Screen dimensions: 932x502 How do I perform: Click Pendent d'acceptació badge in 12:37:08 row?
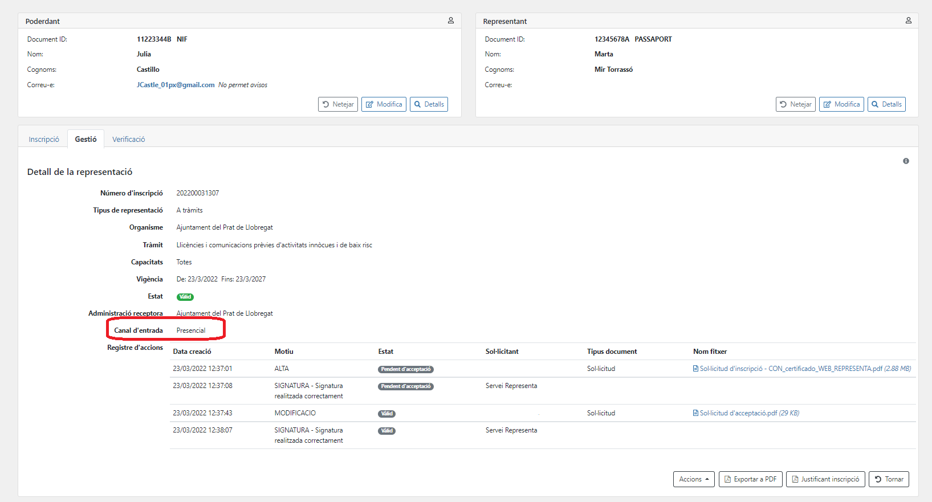tap(406, 386)
